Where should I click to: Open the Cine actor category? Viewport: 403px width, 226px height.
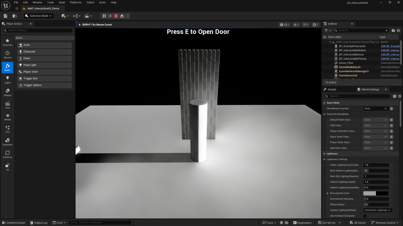pos(8,105)
